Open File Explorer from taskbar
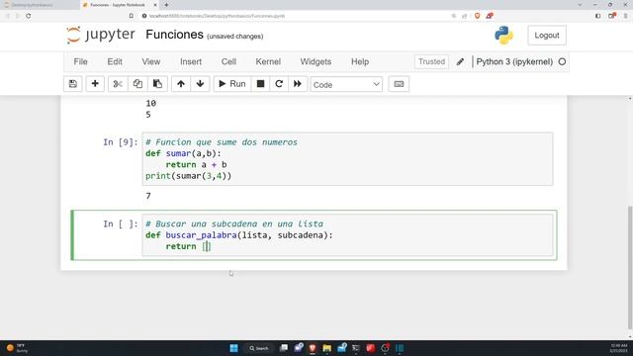 tap(327, 348)
